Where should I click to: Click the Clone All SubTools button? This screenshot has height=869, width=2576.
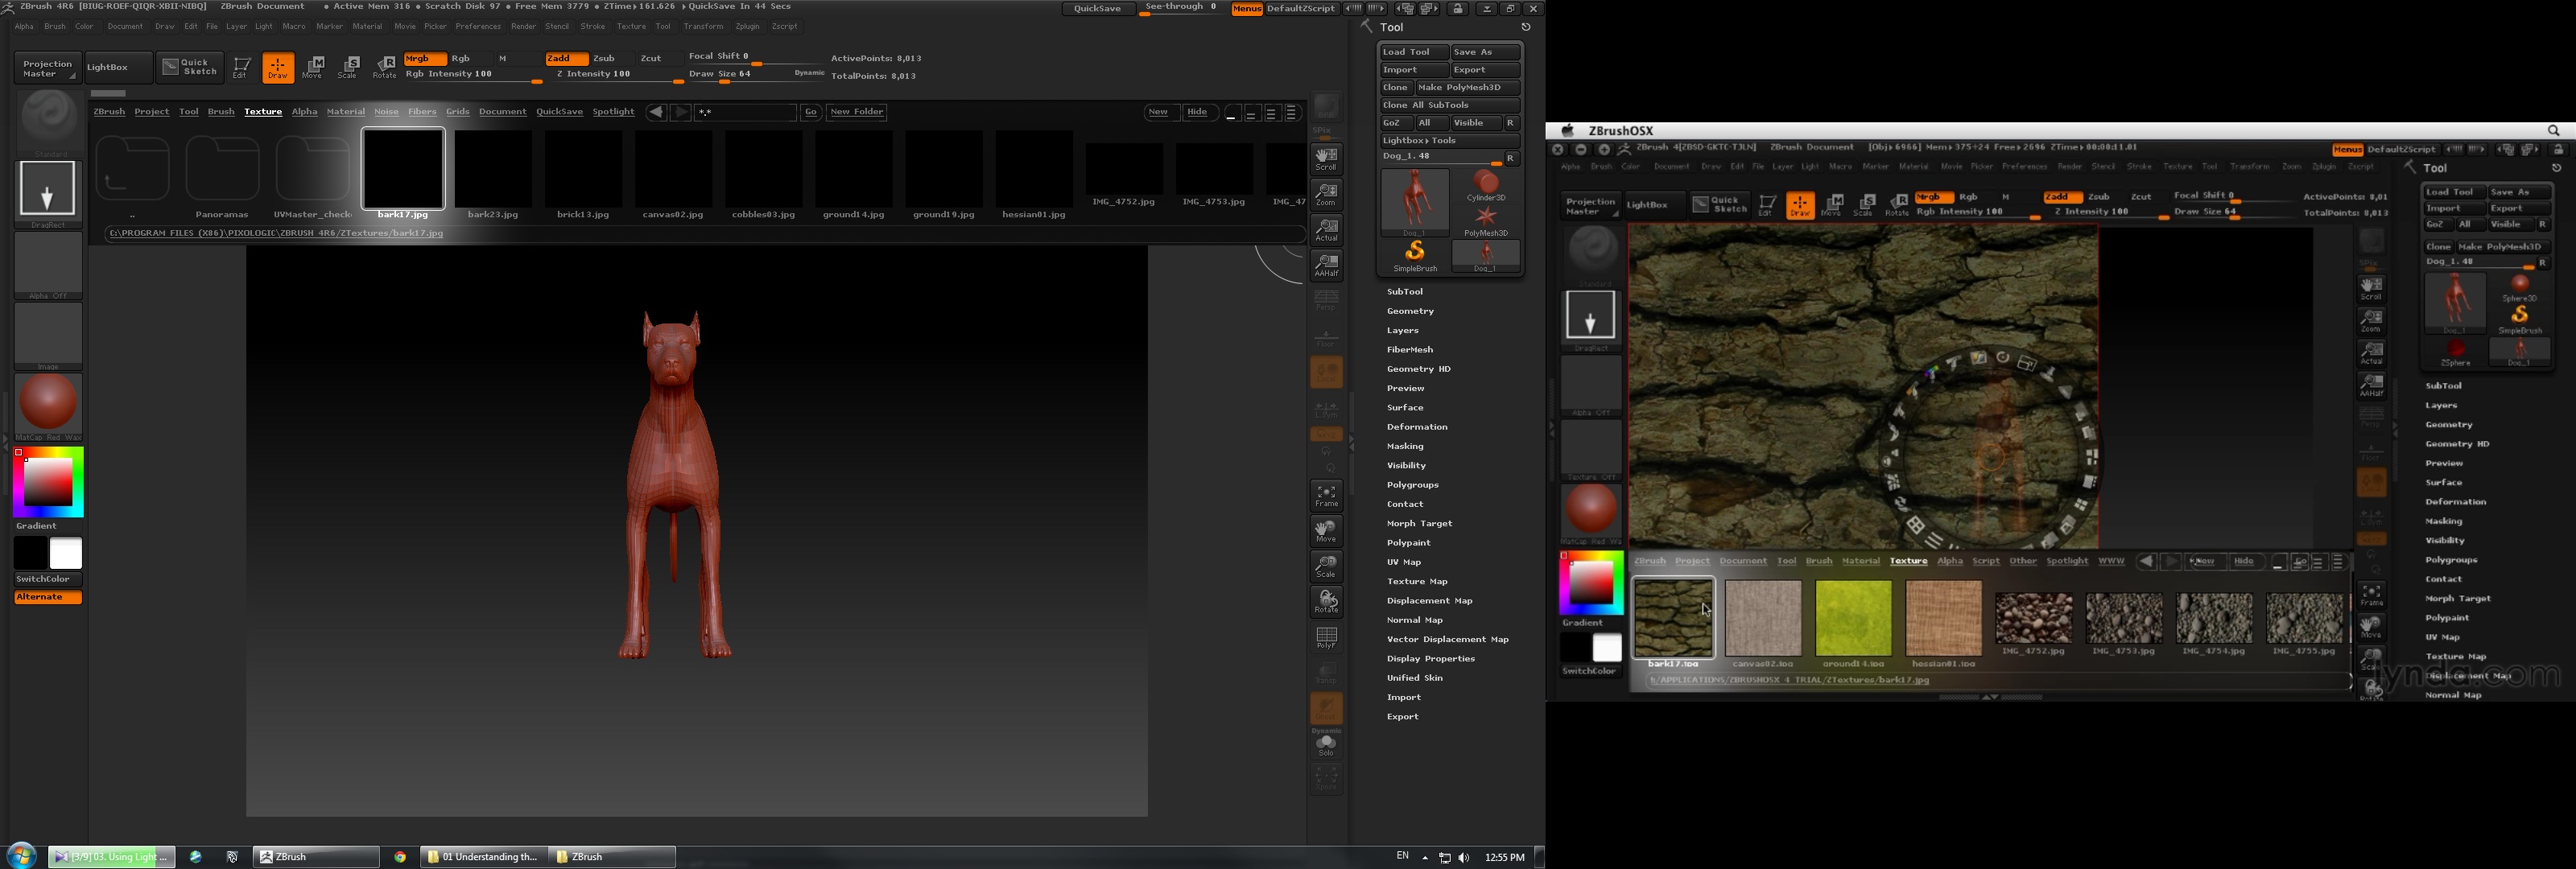(x=1449, y=105)
